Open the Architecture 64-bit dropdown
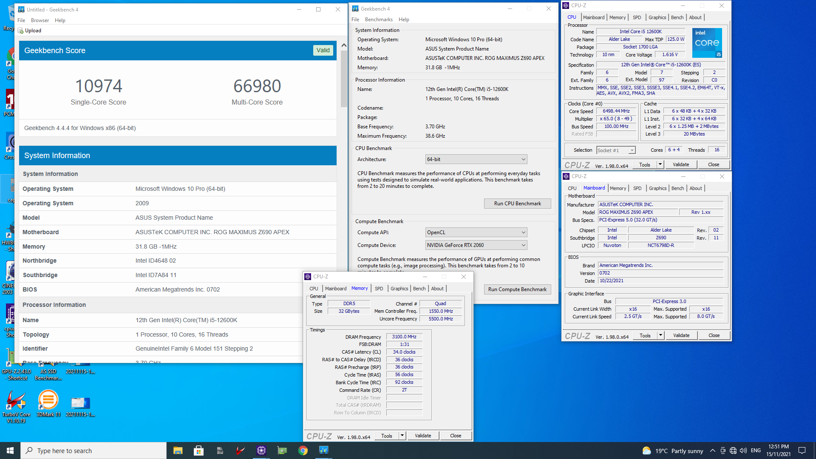Image resolution: width=816 pixels, height=459 pixels. [x=476, y=159]
